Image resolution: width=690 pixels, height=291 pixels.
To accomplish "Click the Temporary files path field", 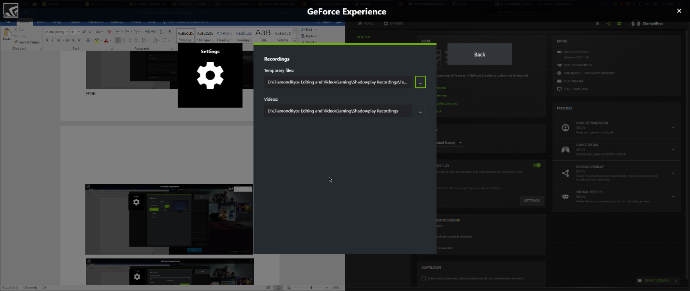I will 338,82.
